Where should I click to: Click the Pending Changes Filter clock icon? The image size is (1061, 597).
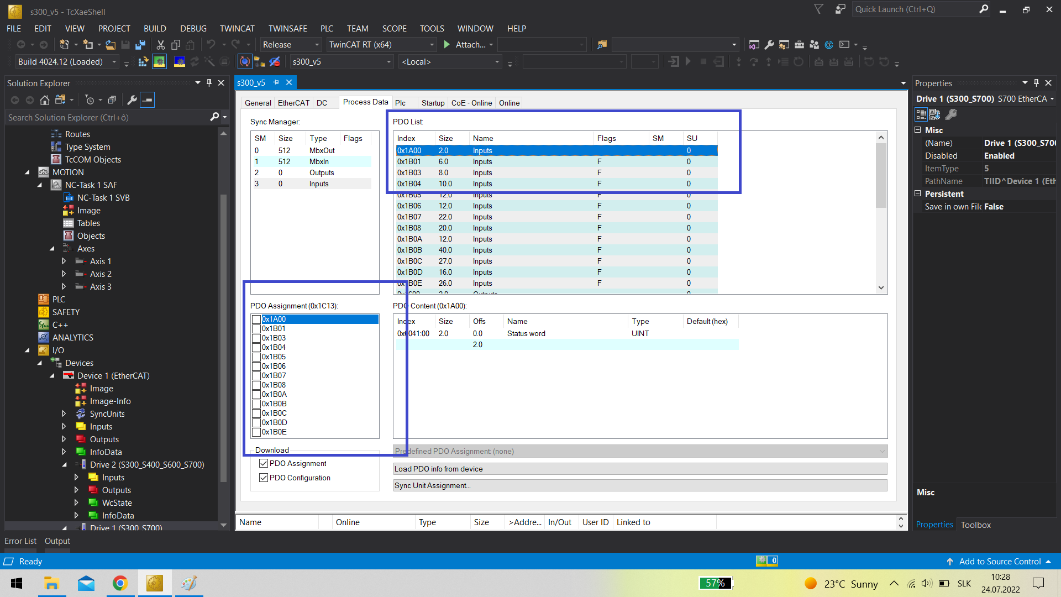click(90, 100)
